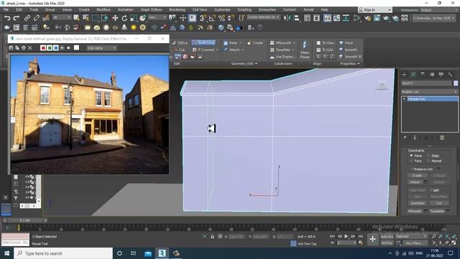Screen dimensions: 460x259
Task: Activate the Select and Rotate tool
Action: pos(124,18)
